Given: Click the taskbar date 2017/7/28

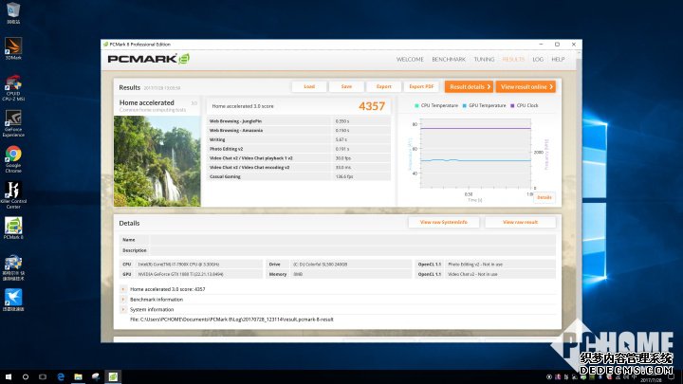Looking at the screenshot, I should point(651,380).
